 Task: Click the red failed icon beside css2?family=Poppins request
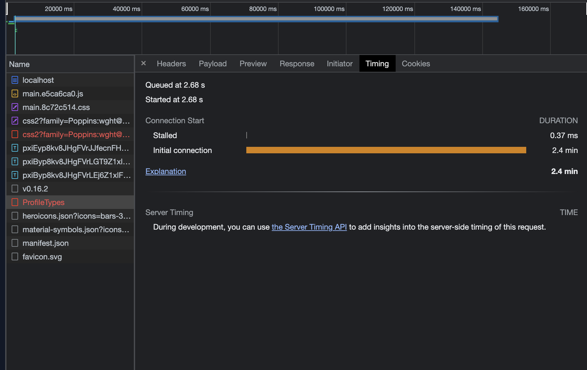pos(15,134)
